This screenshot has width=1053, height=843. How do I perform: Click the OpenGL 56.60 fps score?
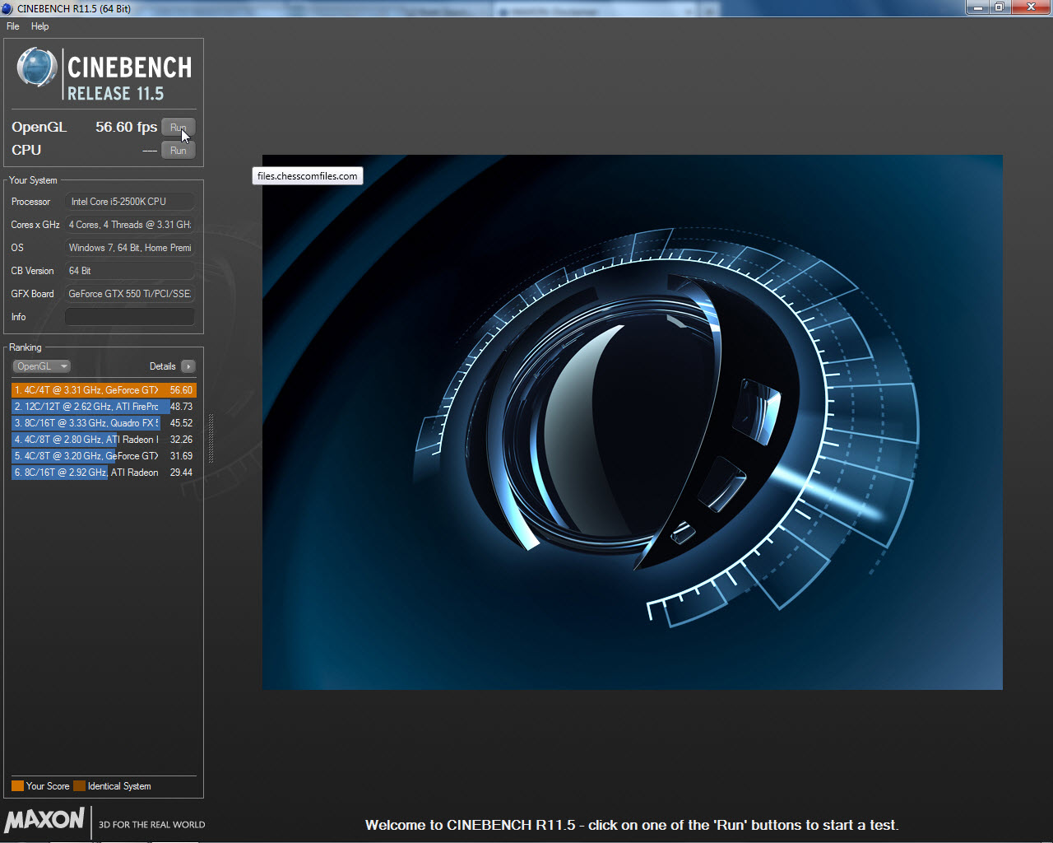pos(126,127)
